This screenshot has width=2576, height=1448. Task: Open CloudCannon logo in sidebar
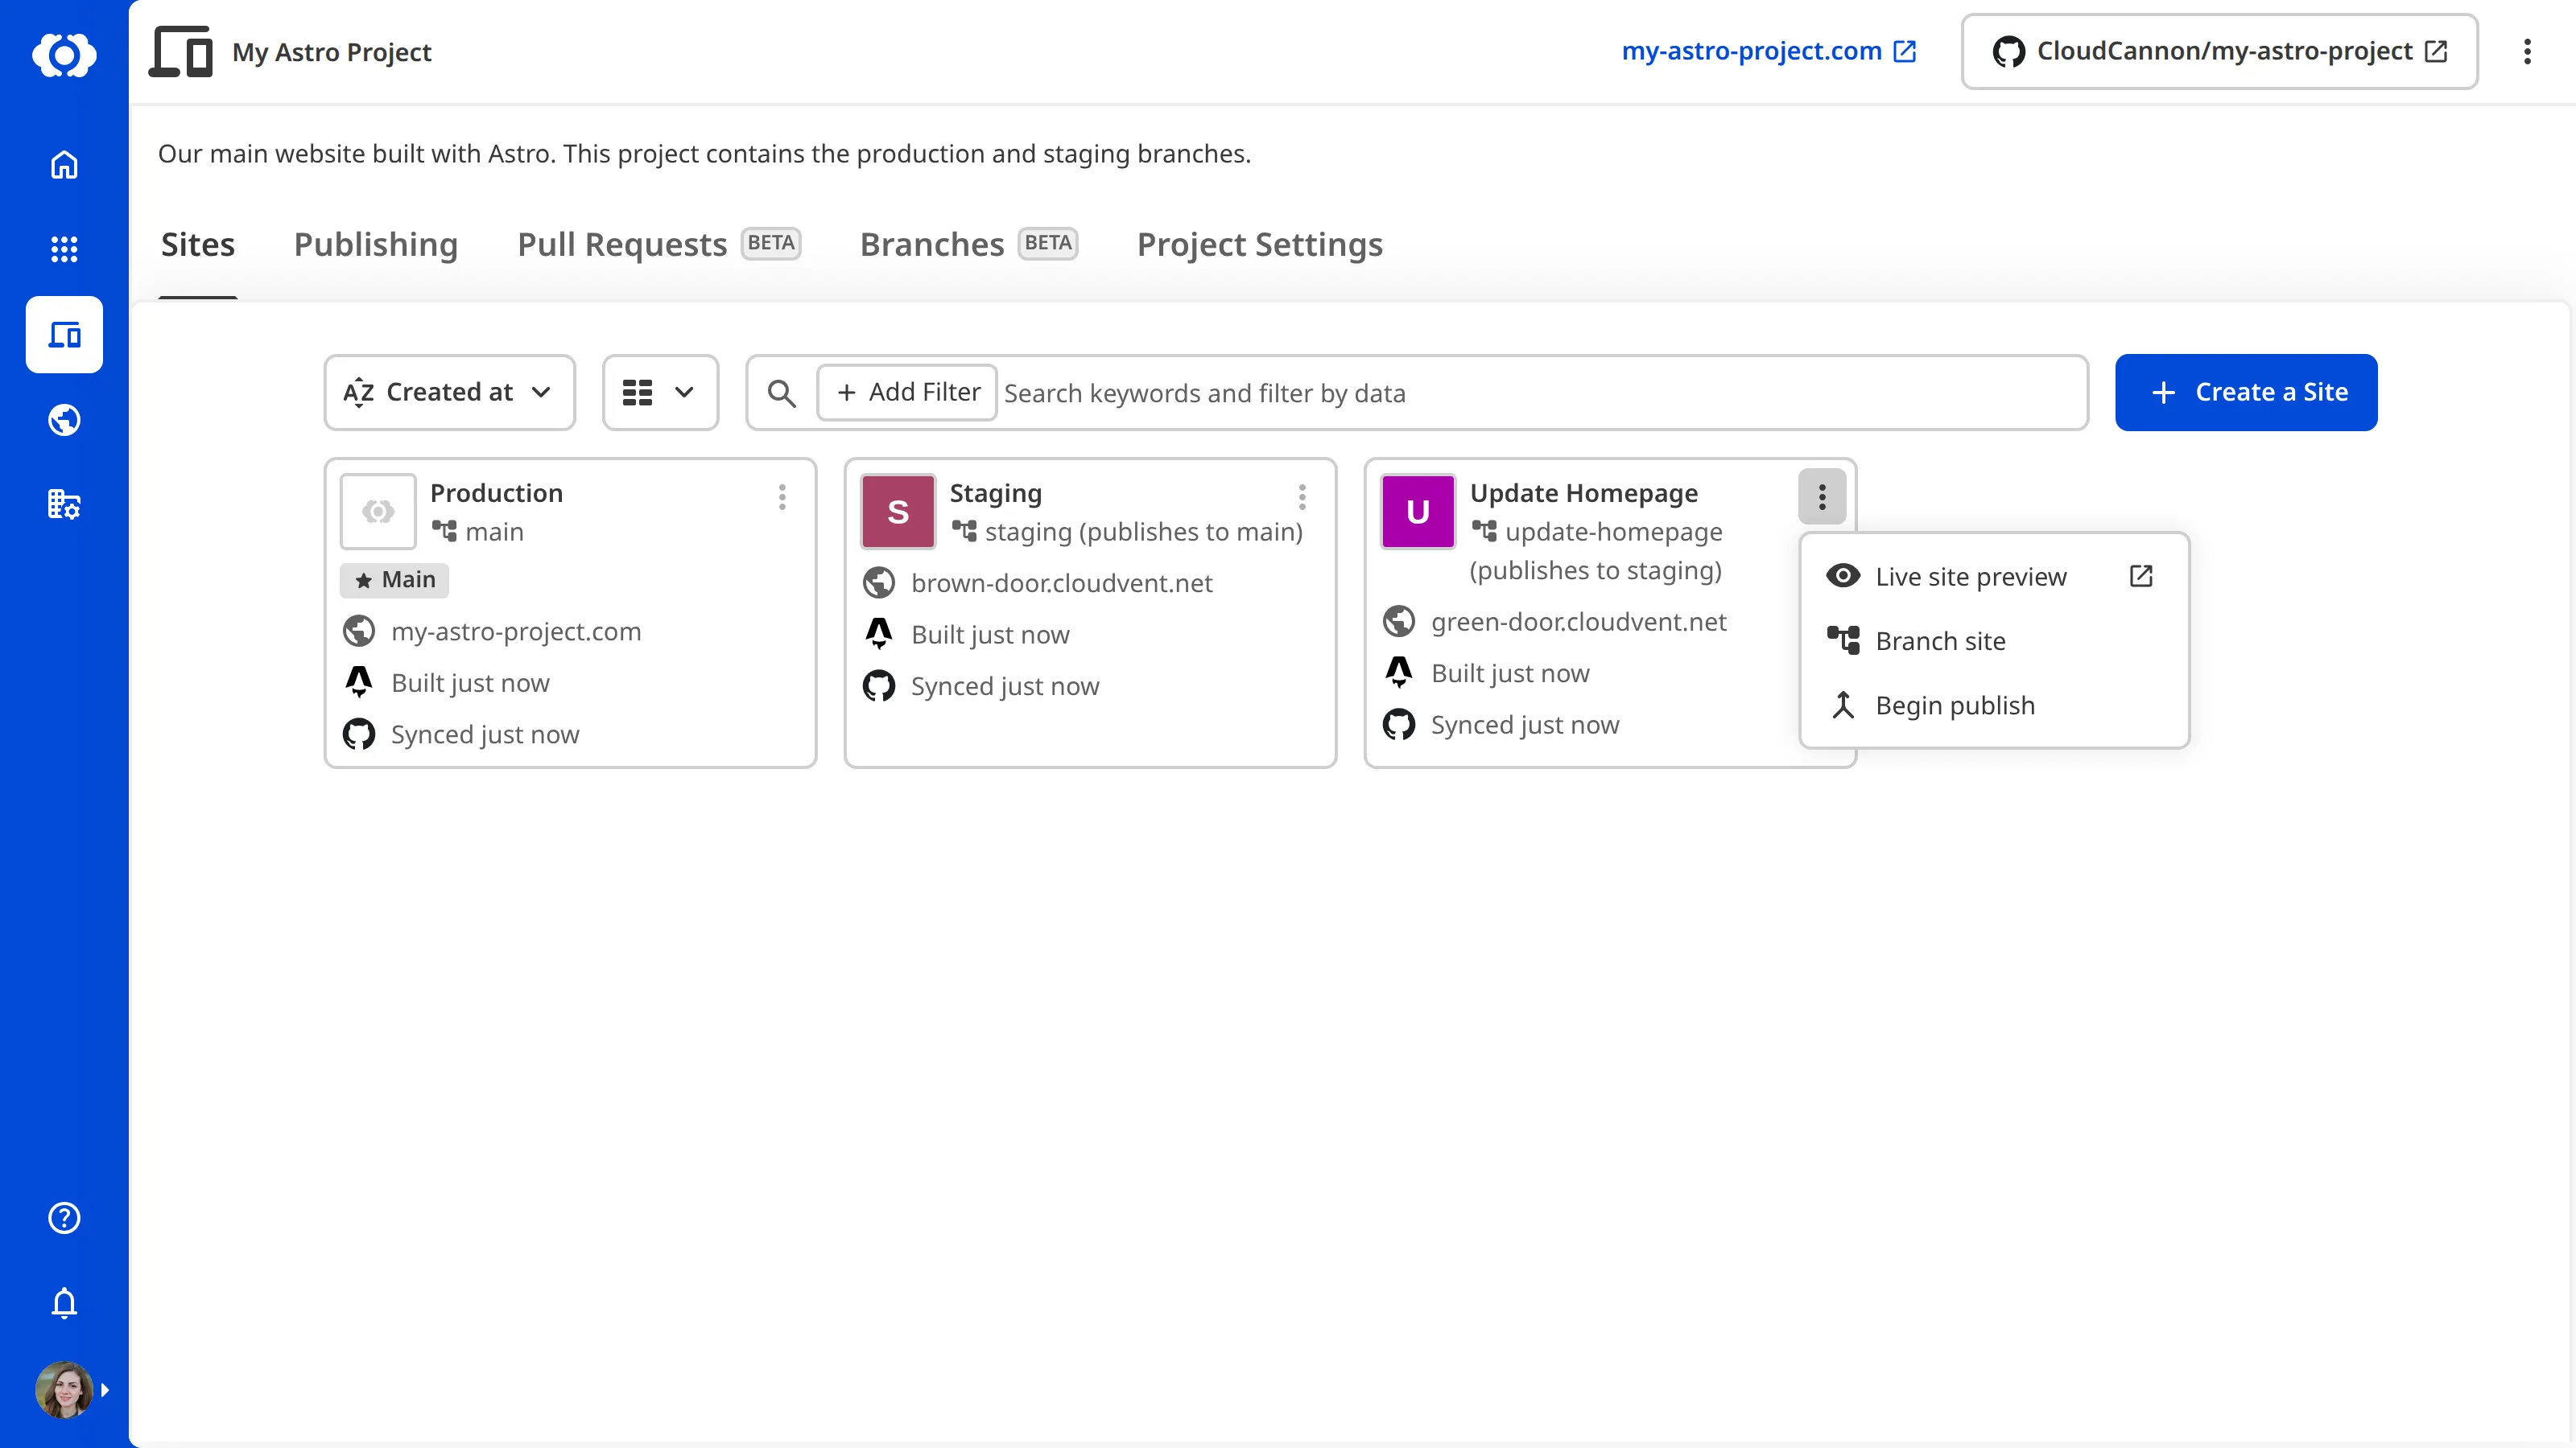tap(64, 54)
